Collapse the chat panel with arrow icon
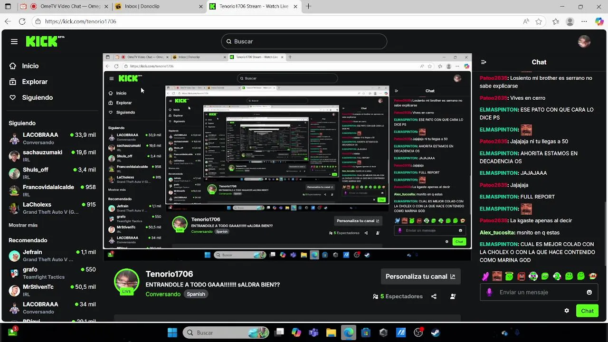The height and width of the screenshot is (342, 608). (484, 62)
